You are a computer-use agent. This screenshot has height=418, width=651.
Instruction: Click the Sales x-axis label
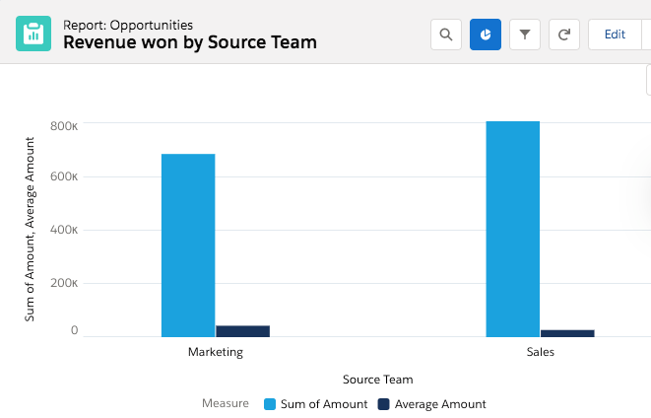[x=540, y=352]
